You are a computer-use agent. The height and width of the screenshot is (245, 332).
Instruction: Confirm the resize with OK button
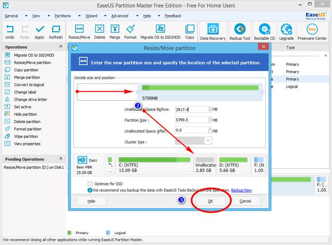point(211,201)
